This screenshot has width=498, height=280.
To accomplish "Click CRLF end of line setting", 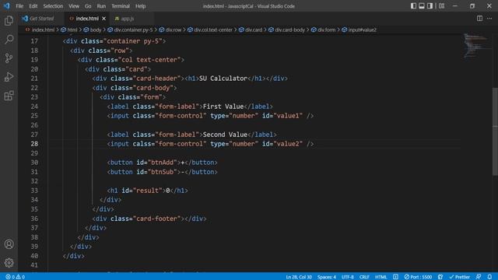I will coord(364,277).
